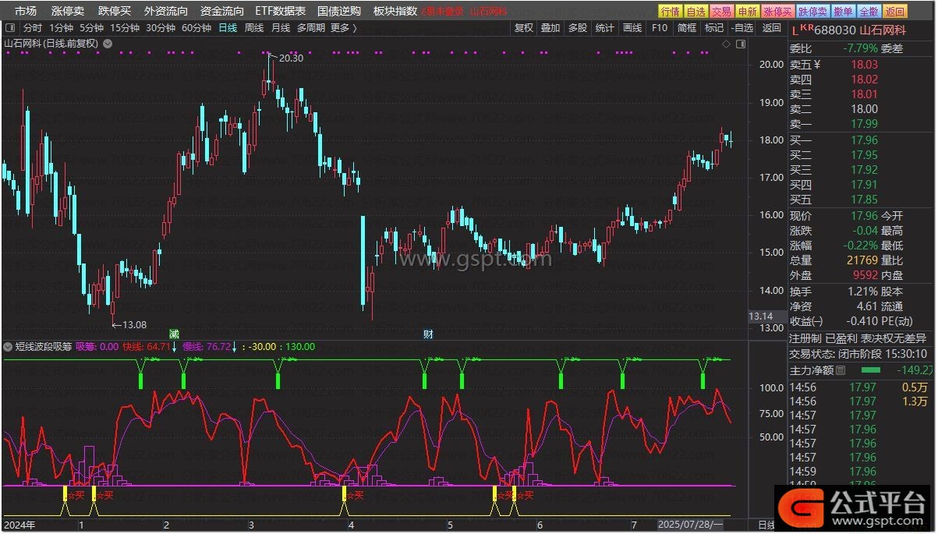Switch chart period to 周线

(254, 28)
